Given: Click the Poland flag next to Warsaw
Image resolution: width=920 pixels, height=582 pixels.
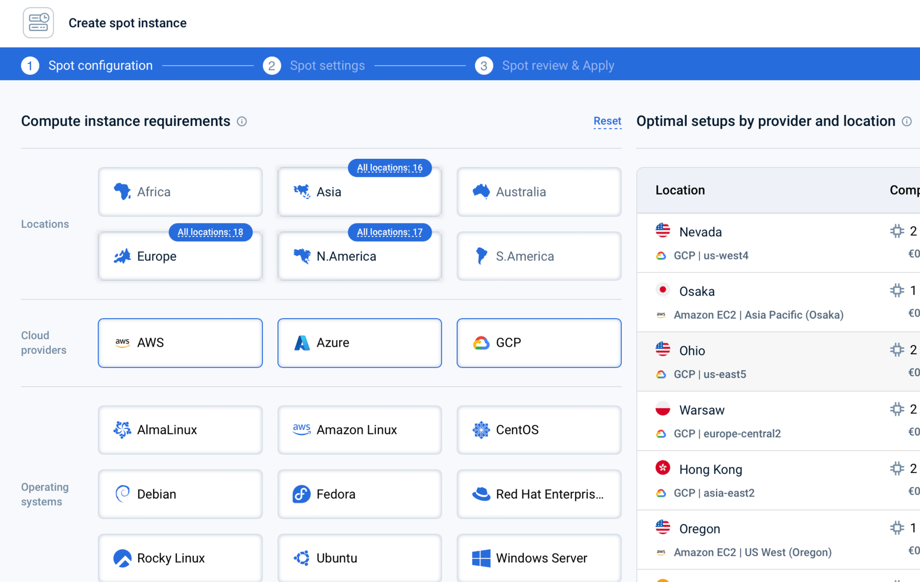Looking at the screenshot, I should (x=662, y=409).
